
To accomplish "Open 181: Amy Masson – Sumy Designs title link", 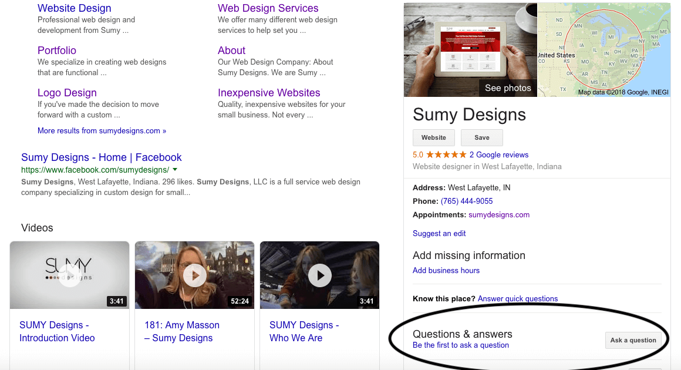I will tap(182, 331).
